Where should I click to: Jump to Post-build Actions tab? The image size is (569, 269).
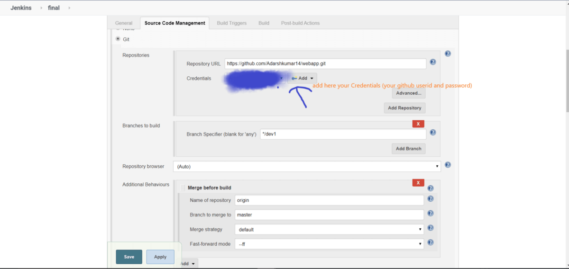tap(301, 23)
